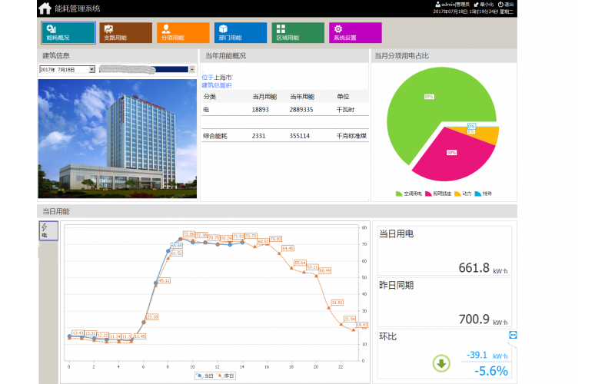615x384 pixels.
Task: Open 系统设置 gear tile
Action: point(355,33)
